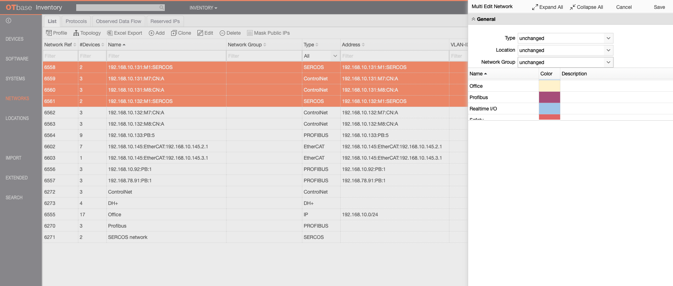Go to DEVICES in the sidebar
This screenshot has height=286, width=673.
click(x=15, y=39)
